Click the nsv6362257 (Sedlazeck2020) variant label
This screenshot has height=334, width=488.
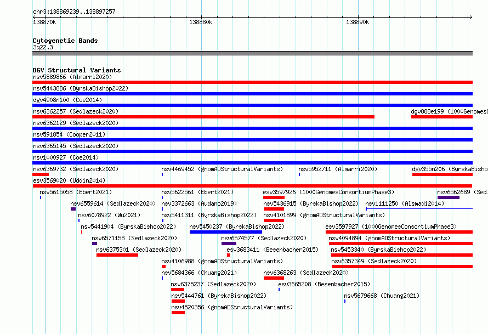pos(76,111)
